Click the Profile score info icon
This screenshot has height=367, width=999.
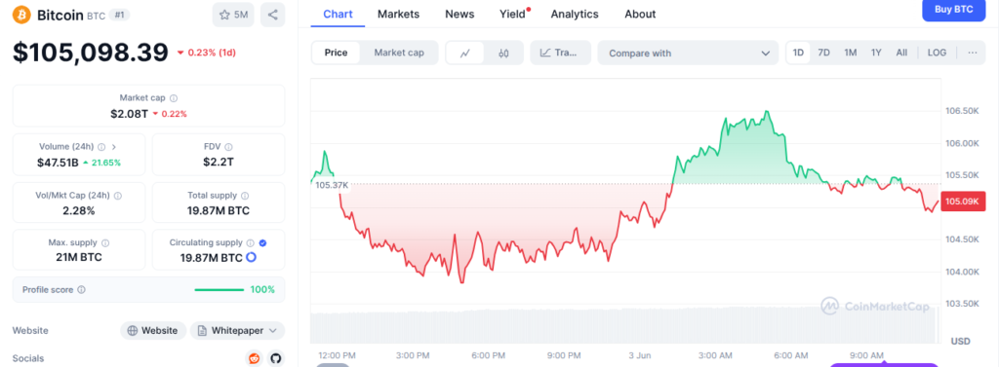(81, 289)
